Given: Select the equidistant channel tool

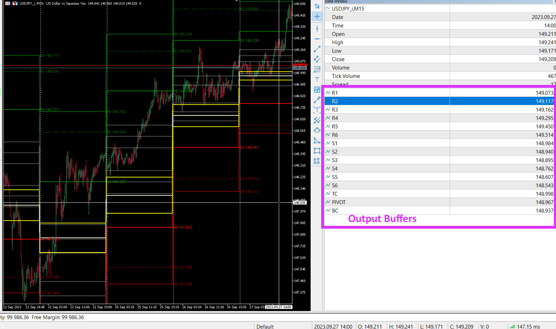Looking at the screenshot, I should tap(317, 59).
